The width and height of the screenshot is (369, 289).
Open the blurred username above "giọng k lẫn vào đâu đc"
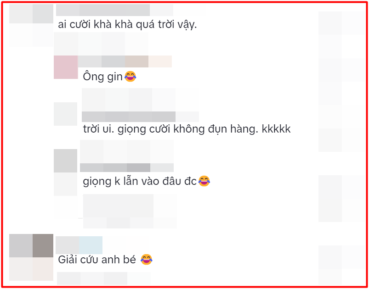point(127,167)
